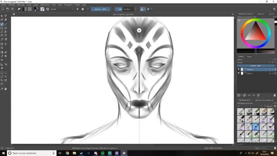Open the brush presets grid chooser

click(48, 9)
